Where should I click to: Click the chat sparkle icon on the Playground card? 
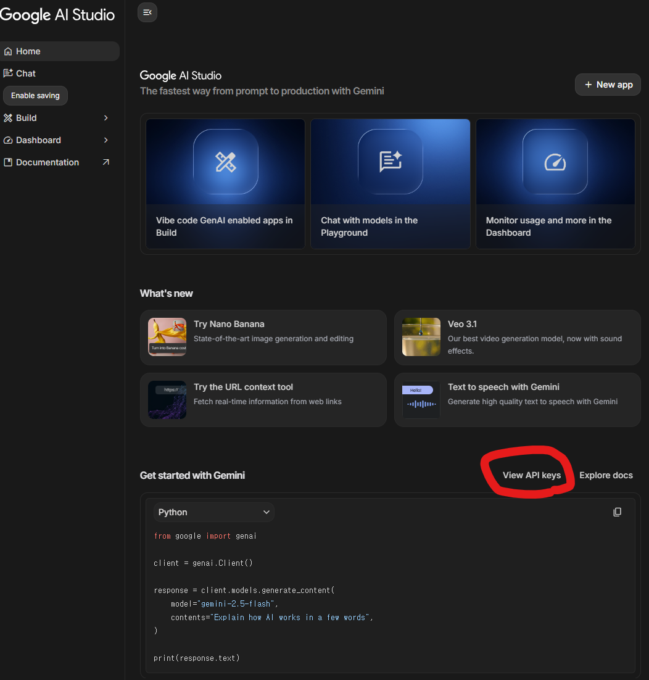coord(391,161)
